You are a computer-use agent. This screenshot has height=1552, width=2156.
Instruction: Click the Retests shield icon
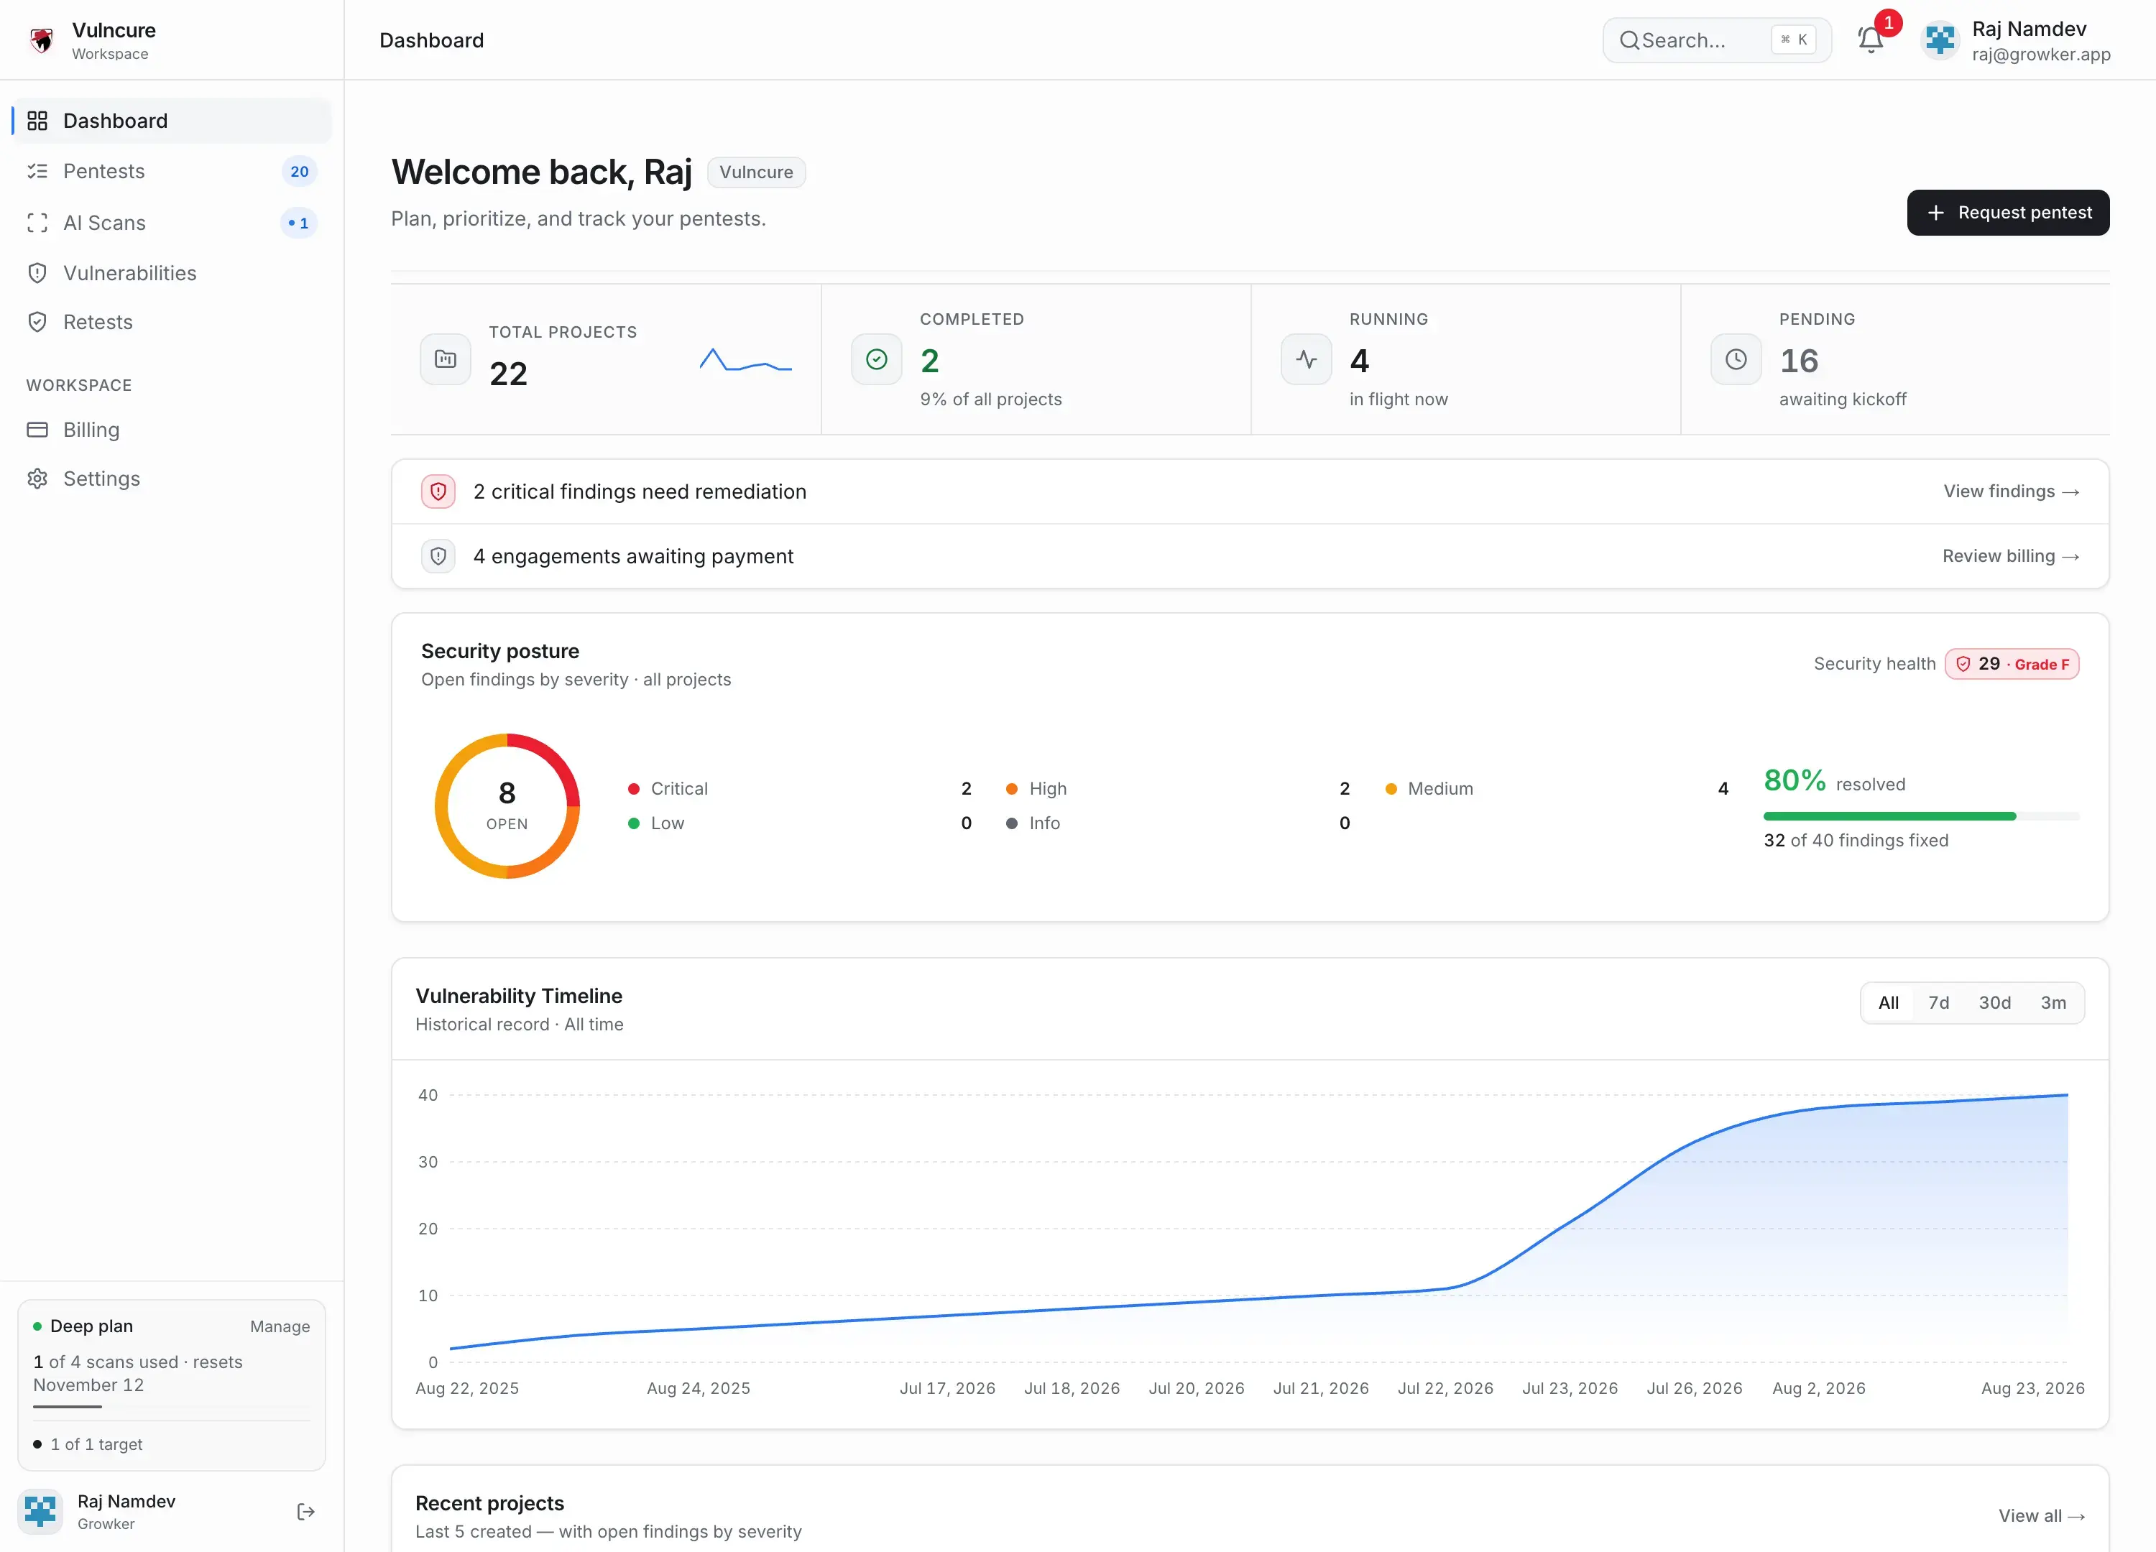[x=37, y=322]
